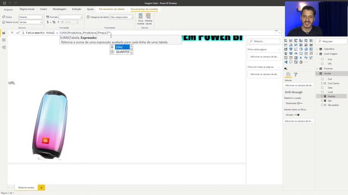Open Arquivo menu
348x195 pixels.
[8, 10]
